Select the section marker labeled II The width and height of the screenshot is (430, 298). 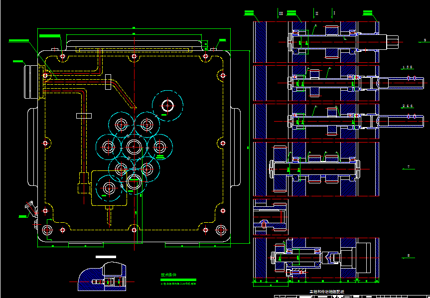(x=317, y=13)
